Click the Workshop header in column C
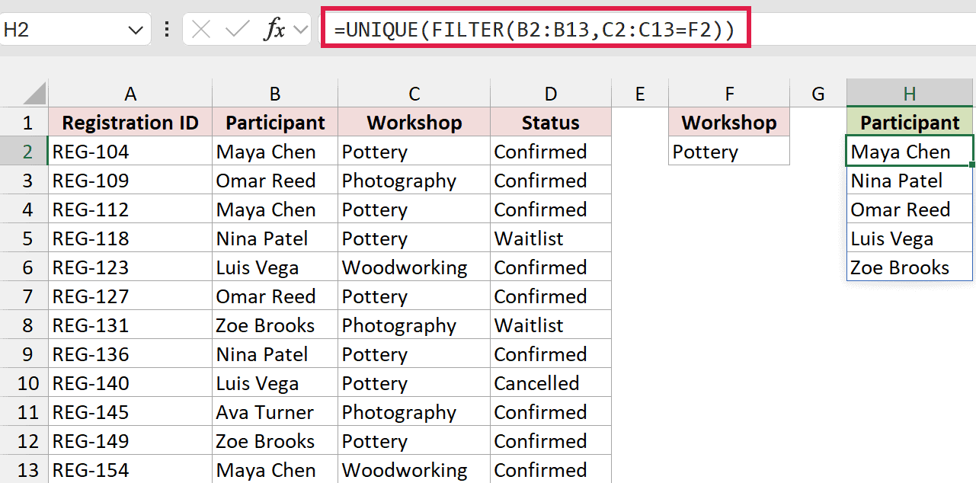 point(414,123)
